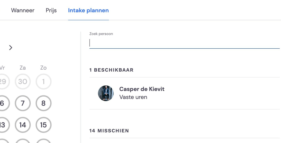
Task: Go to next month with chevron arrow
Action: [x=11, y=48]
